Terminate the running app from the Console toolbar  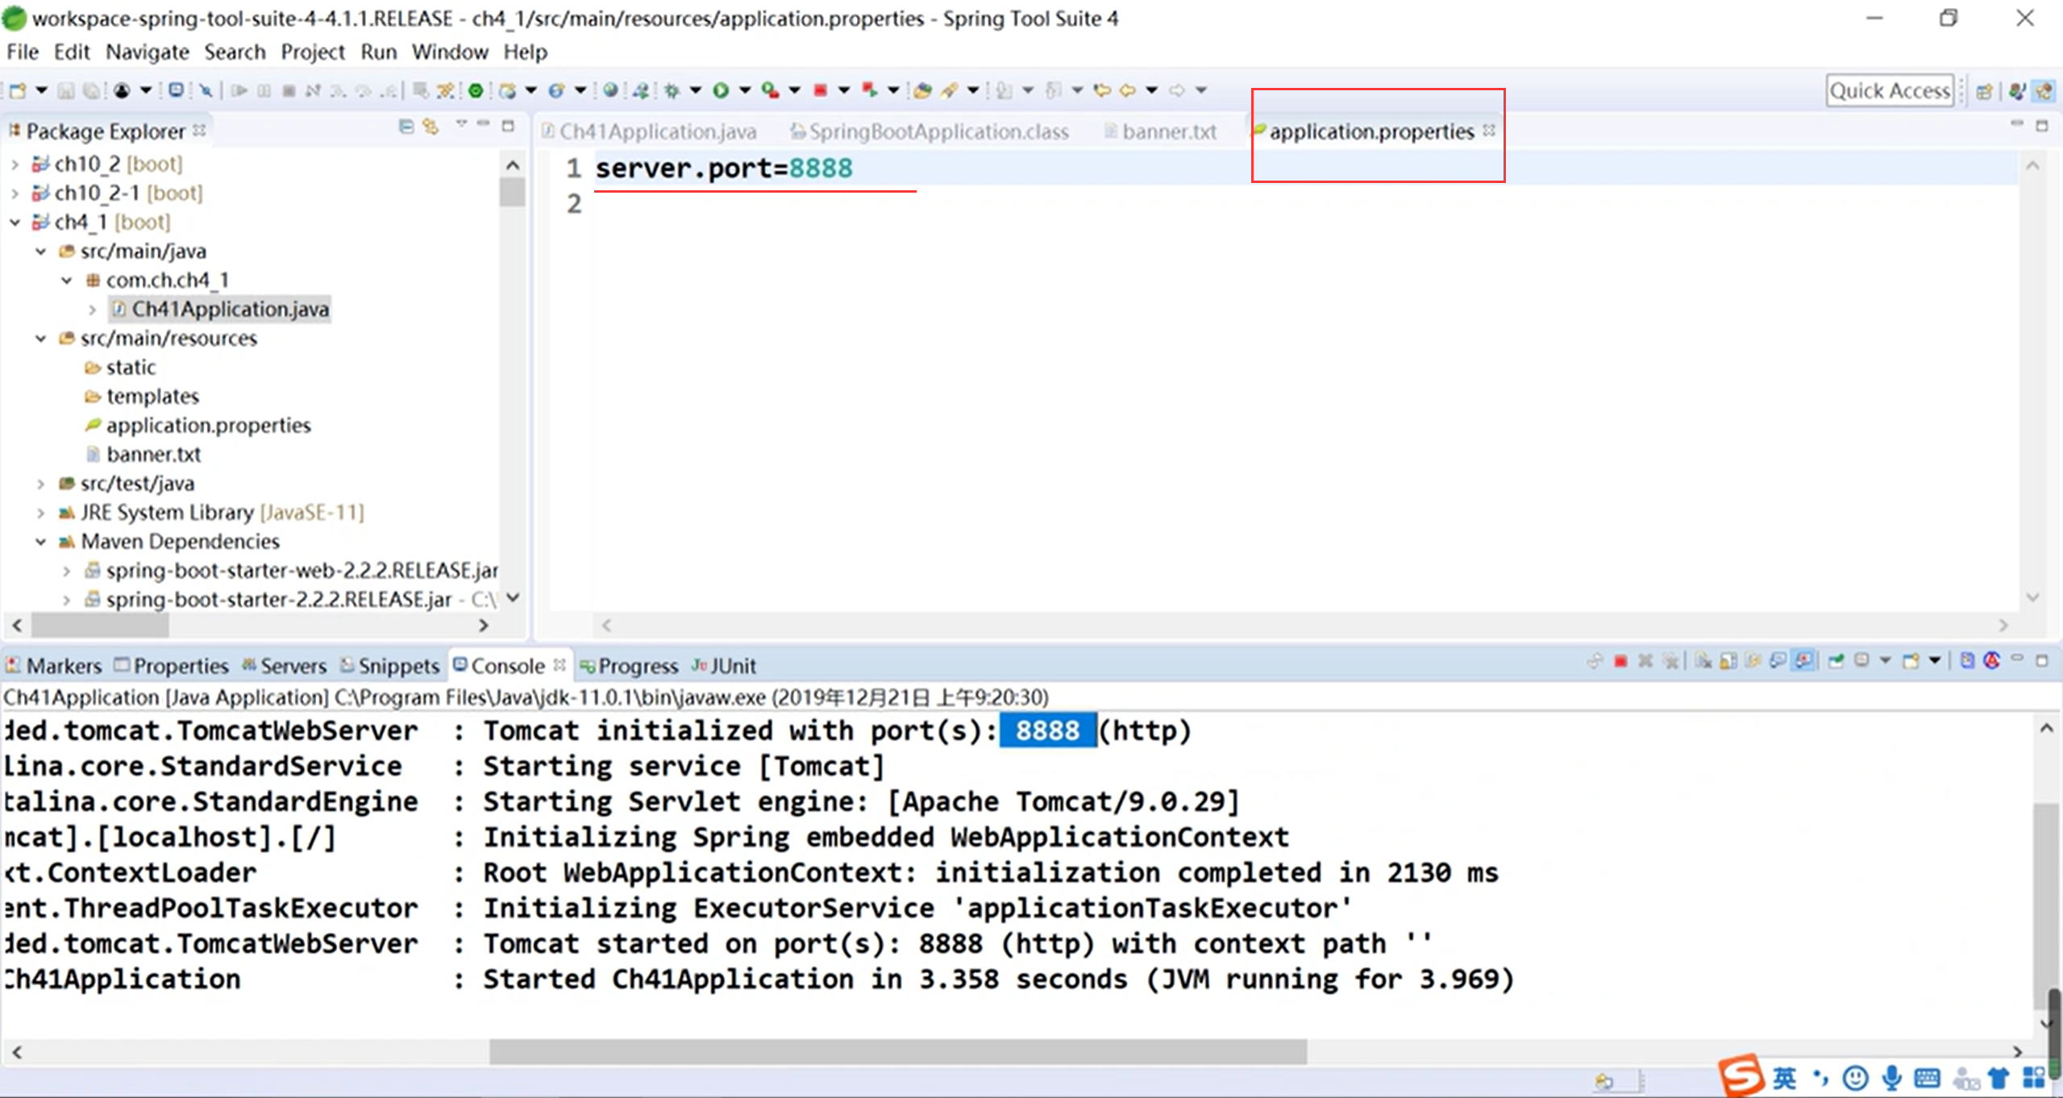coord(1620,662)
